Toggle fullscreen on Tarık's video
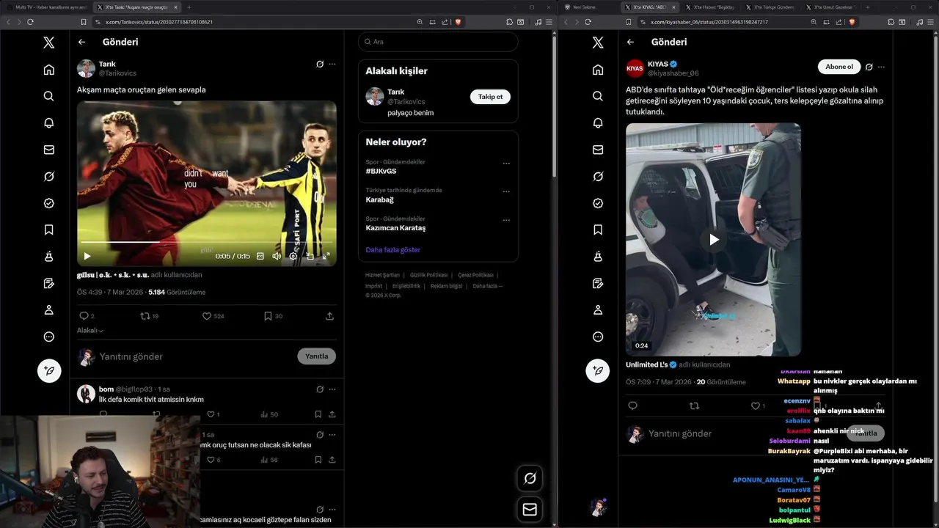Image resolution: width=939 pixels, height=528 pixels. tap(326, 256)
